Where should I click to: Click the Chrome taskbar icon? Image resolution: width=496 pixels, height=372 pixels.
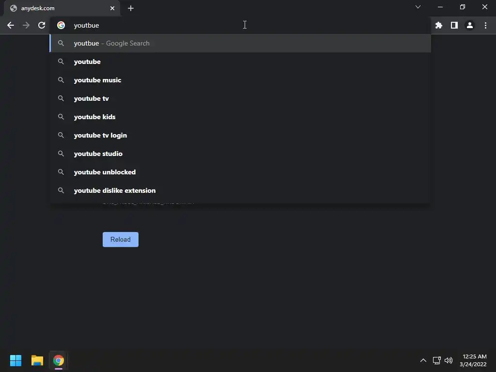pos(59,360)
